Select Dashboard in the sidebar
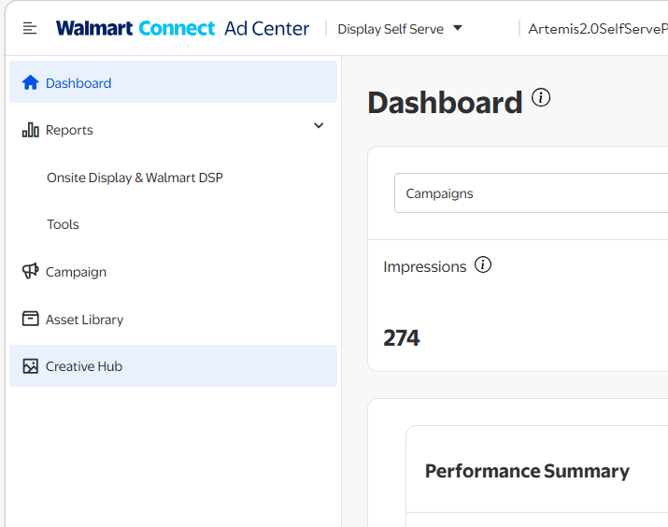 tap(173, 82)
